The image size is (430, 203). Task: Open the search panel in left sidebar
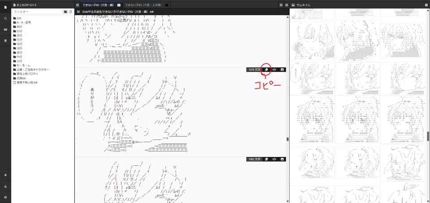coord(5,18)
